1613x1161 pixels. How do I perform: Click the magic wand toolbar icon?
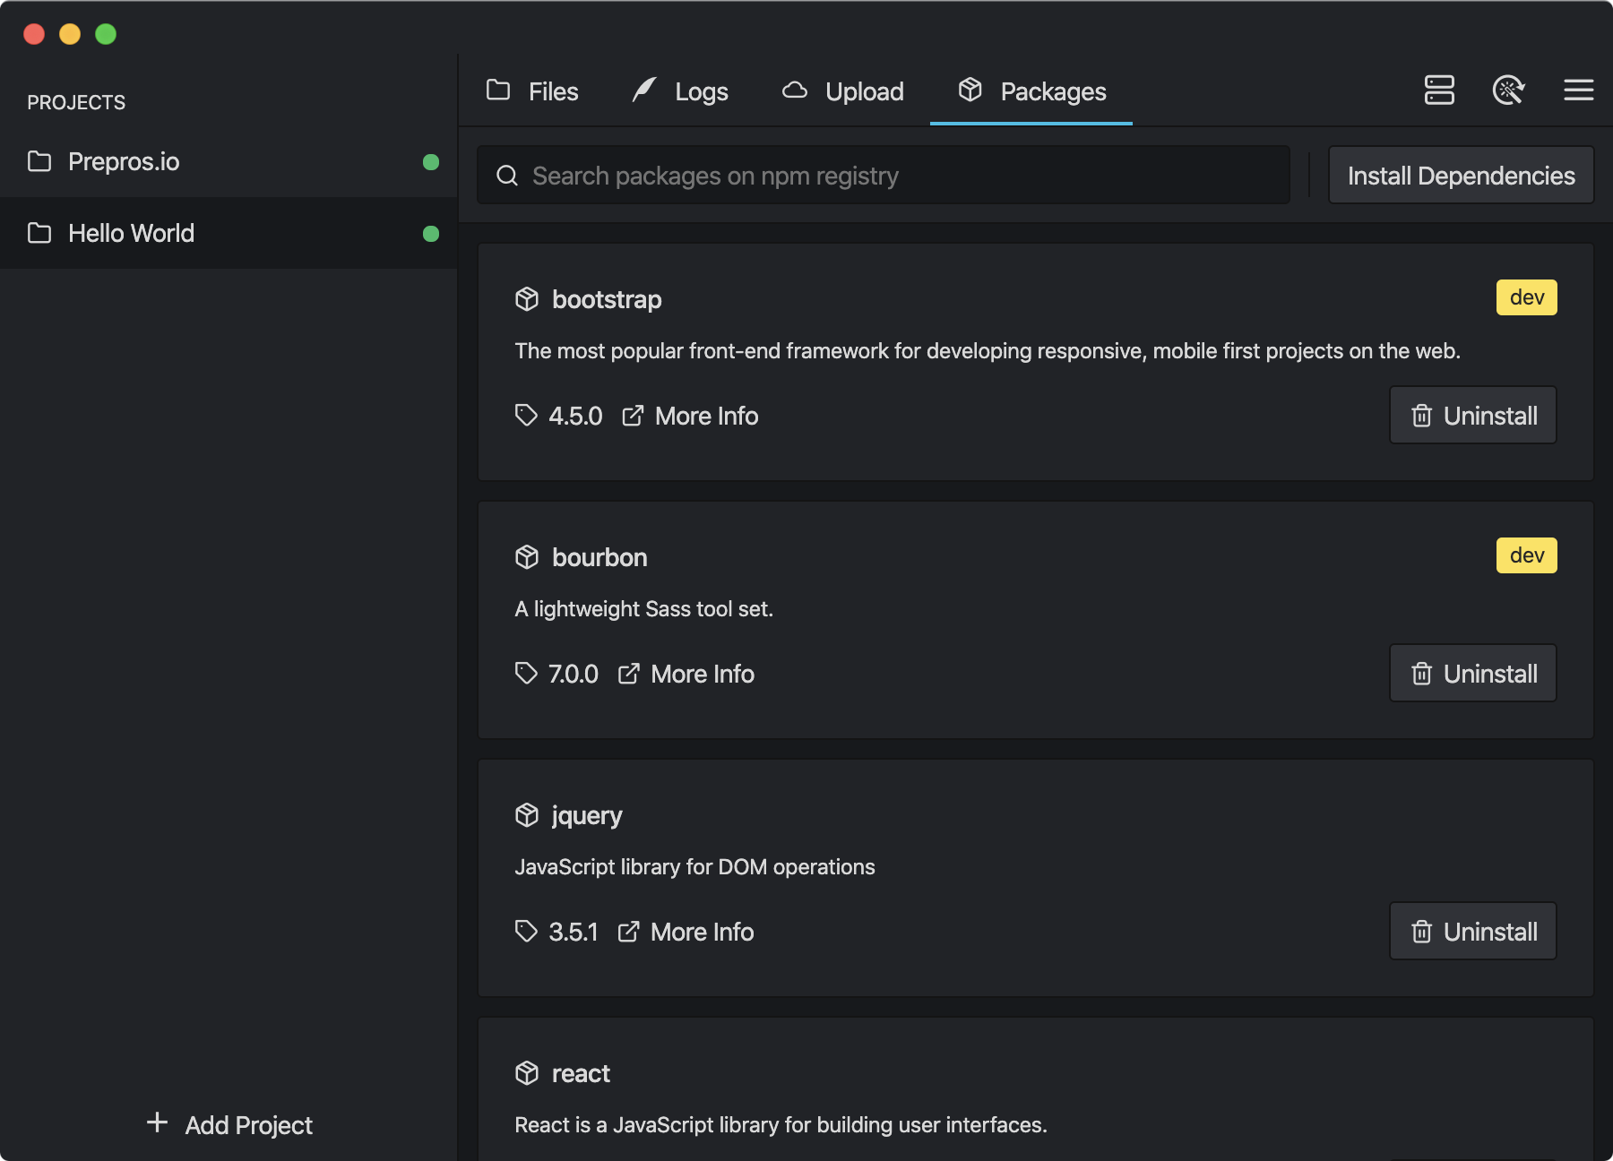pyautogui.click(x=1509, y=90)
